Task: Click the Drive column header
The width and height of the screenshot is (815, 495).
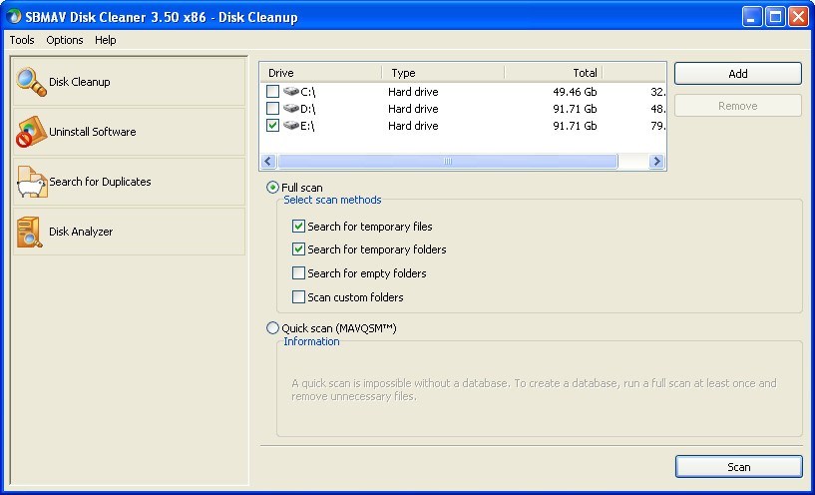Action: 320,73
